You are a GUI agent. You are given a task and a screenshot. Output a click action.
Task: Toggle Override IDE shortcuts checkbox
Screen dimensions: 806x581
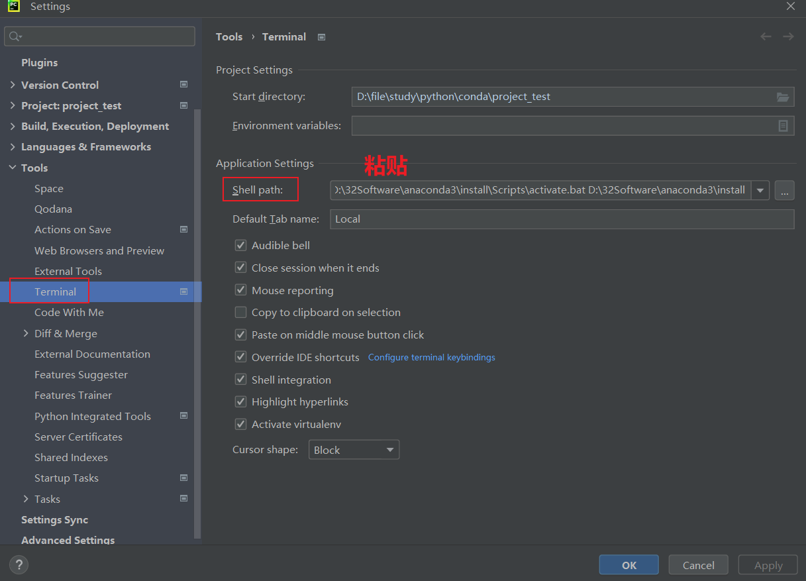tap(240, 357)
